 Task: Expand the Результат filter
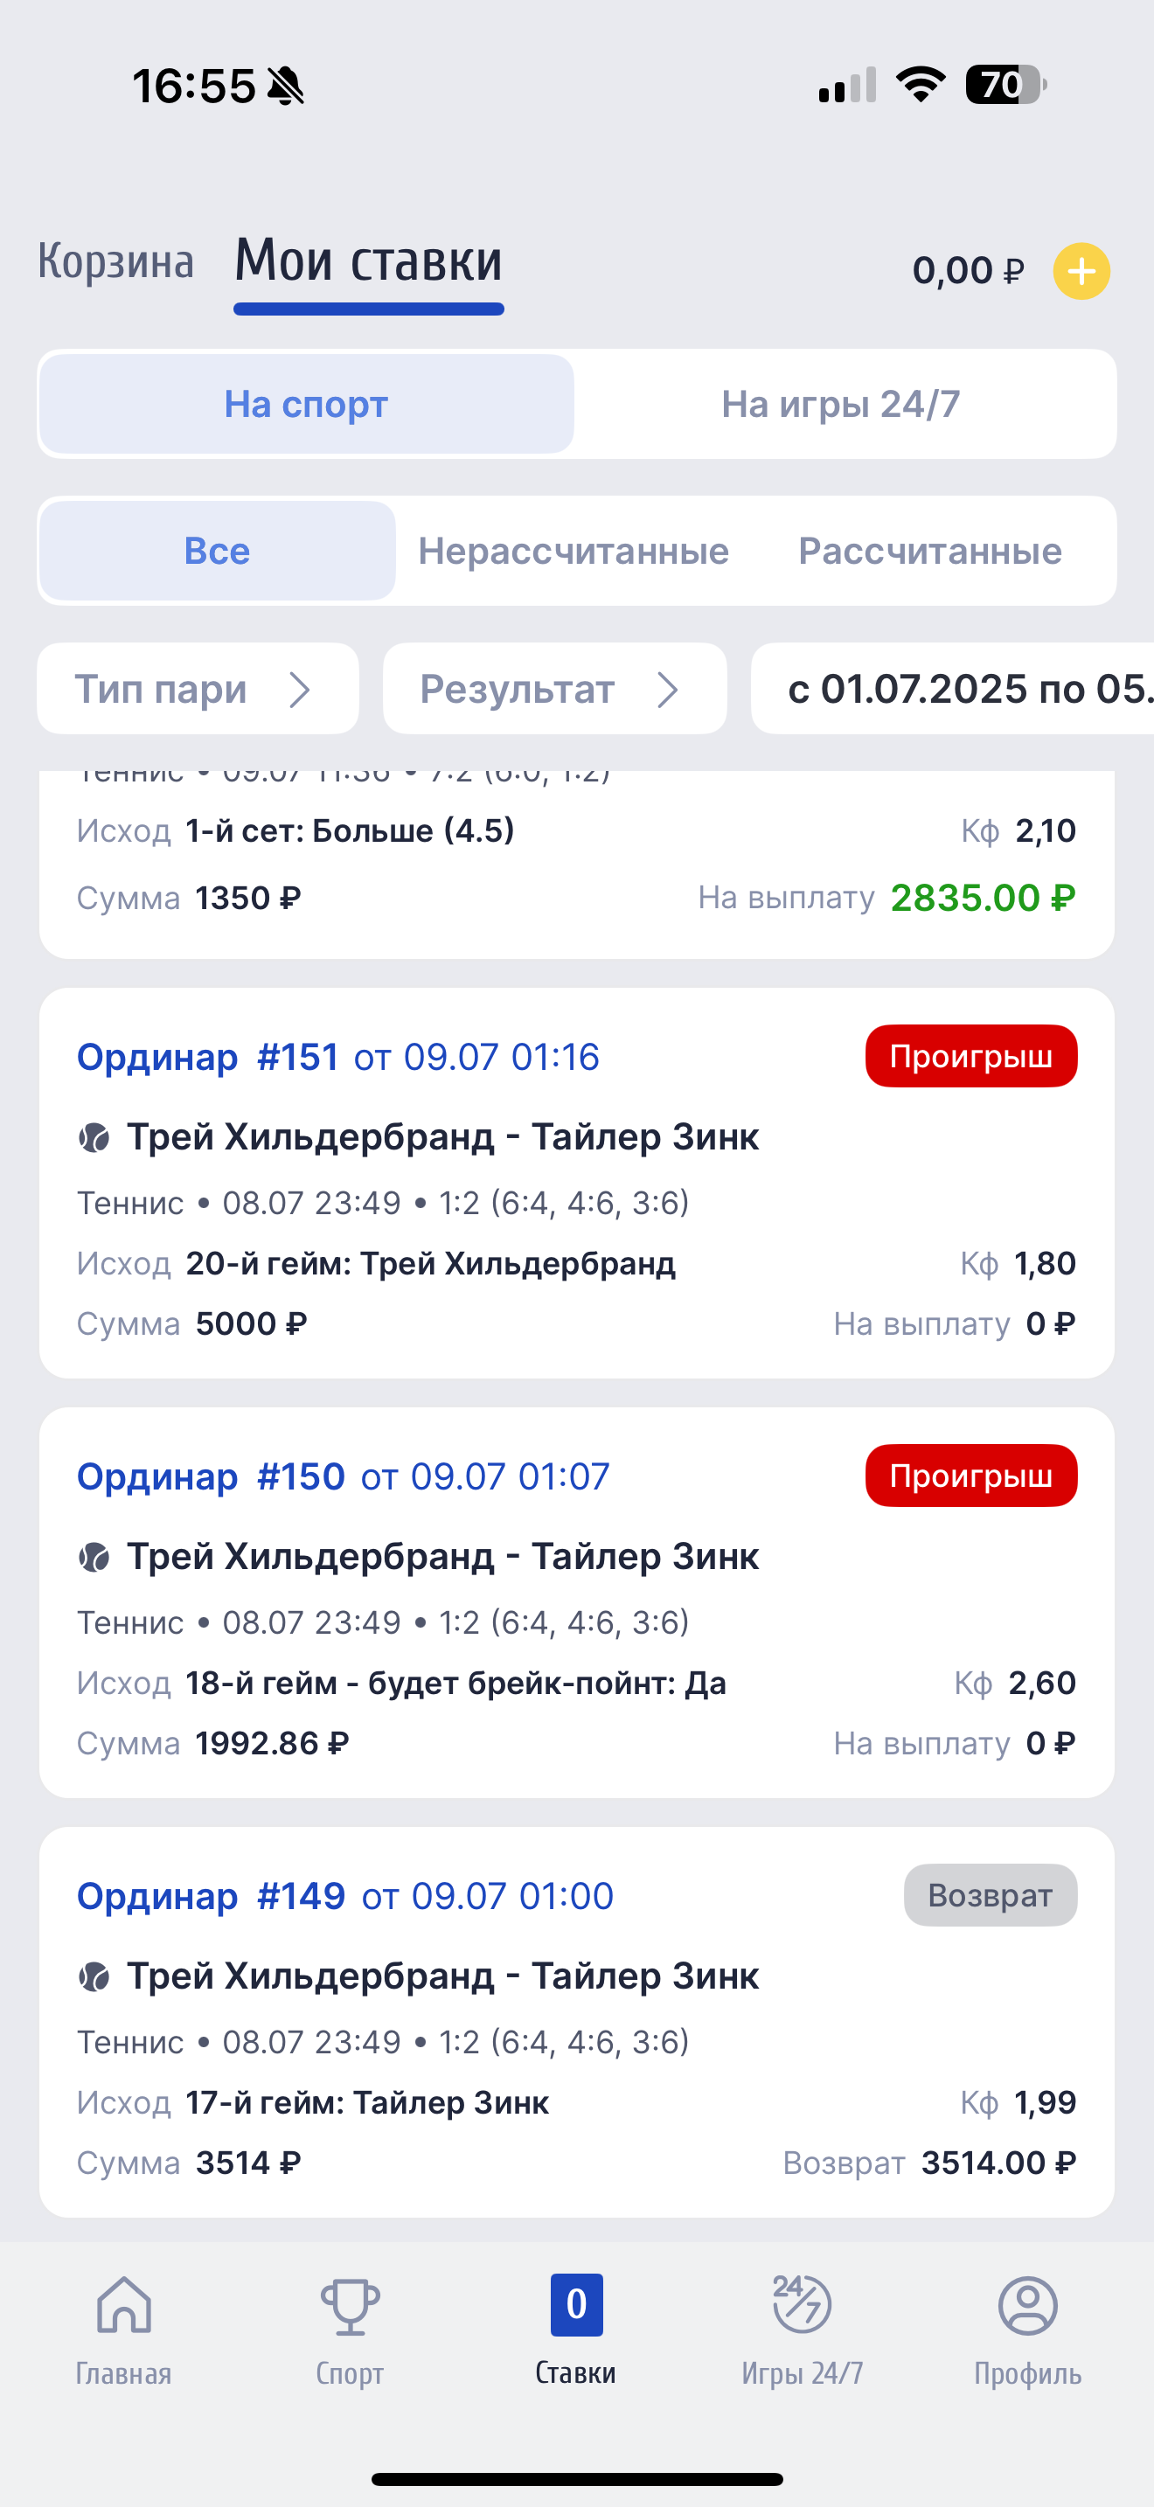[553, 689]
